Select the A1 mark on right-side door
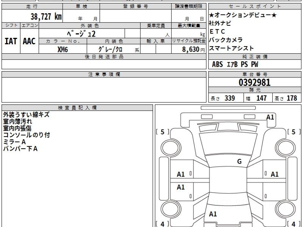303x227 pixels. [274, 174]
